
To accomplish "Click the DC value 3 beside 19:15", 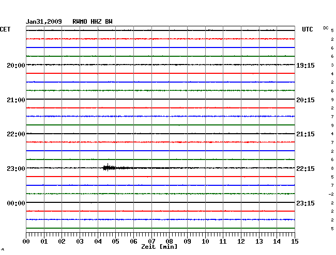I will click(x=332, y=65).
